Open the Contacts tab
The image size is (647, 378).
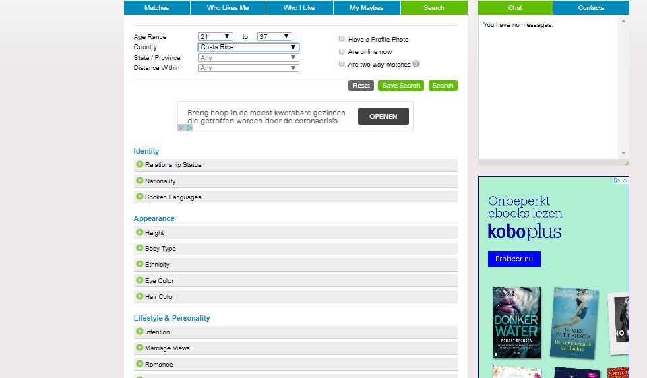point(591,8)
